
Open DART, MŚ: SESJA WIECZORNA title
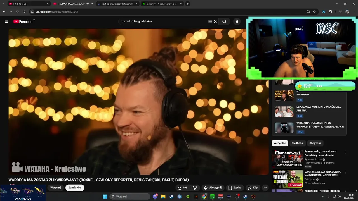[323, 173]
